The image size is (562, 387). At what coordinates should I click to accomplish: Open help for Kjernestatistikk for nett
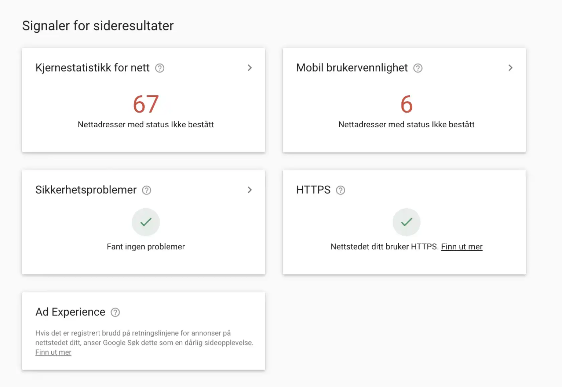click(x=160, y=68)
